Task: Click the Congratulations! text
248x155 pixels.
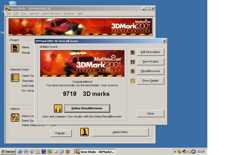Action: click(82, 82)
